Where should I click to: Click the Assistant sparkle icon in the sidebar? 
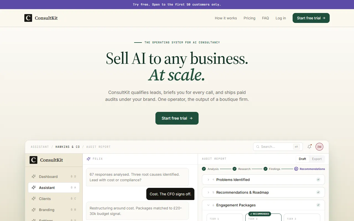(34, 188)
